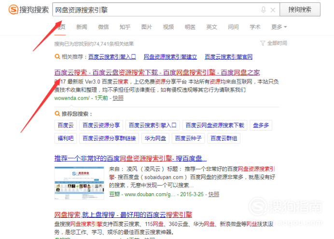Switch to the 学术 tab

(255, 27)
